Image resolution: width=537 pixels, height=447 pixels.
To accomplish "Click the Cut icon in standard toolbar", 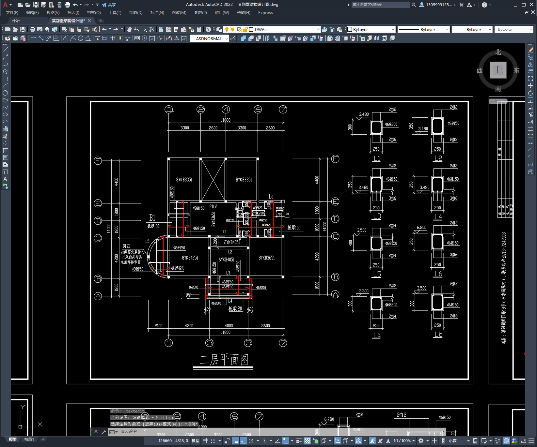I will [x=64, y=29].
